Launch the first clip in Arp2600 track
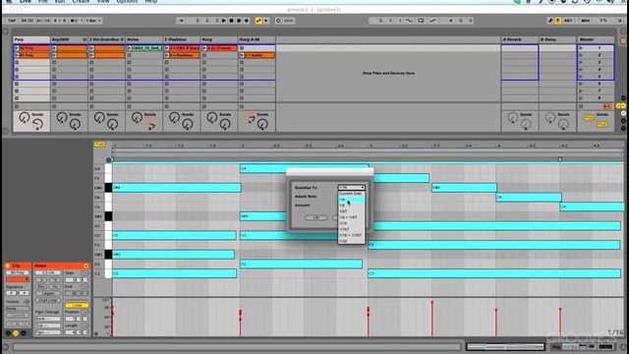Image resolution: width=629 pixels, height=354 pixels. 54,48
